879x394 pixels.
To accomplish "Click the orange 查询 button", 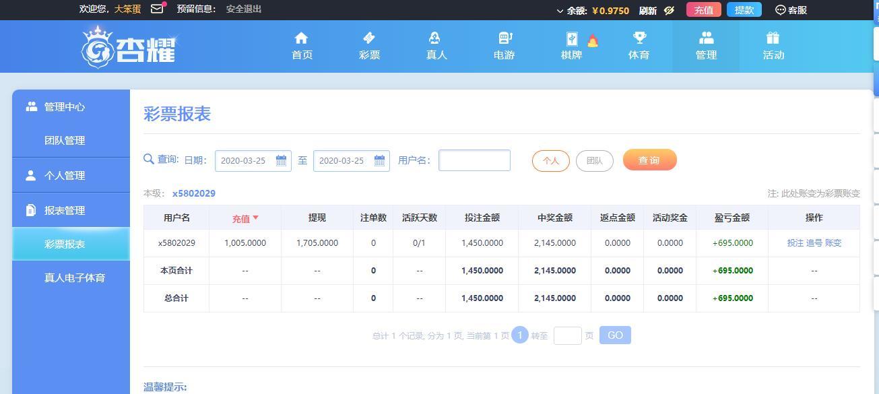I will (x=649, y=160).
